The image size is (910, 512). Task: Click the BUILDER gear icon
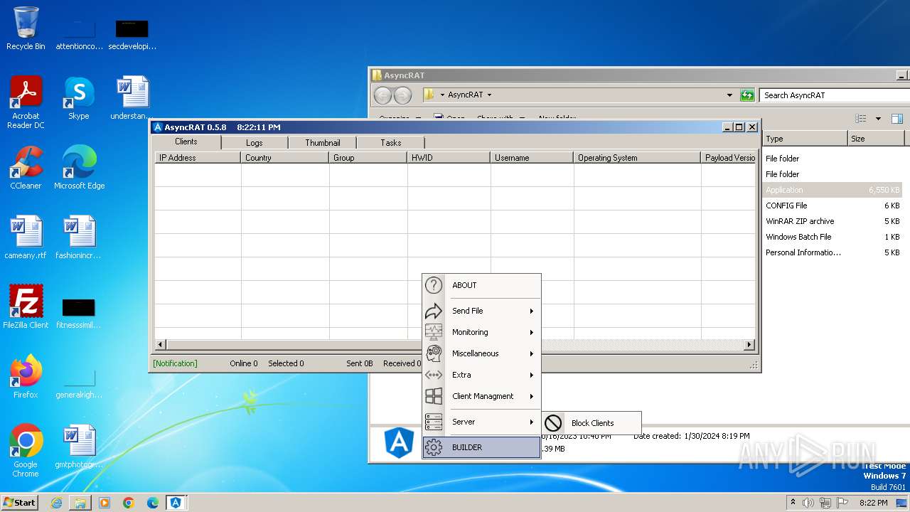pos(434,447)
